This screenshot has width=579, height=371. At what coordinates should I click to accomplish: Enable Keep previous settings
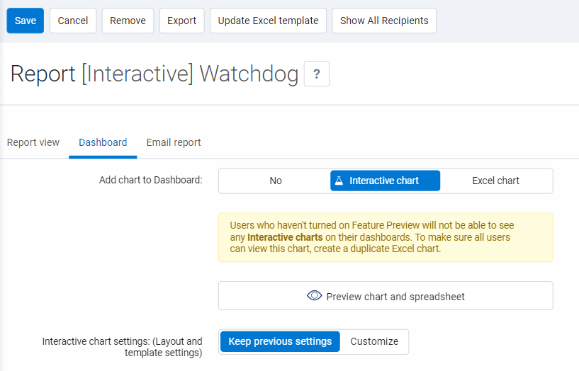coord(280,341)
